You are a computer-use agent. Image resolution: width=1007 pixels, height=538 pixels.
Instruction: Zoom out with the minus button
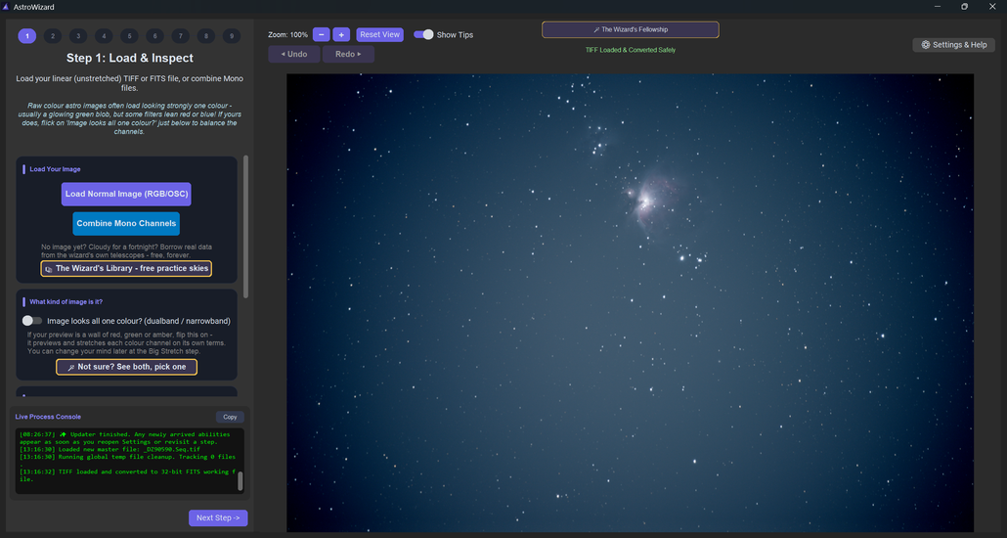tap(321, 34)
